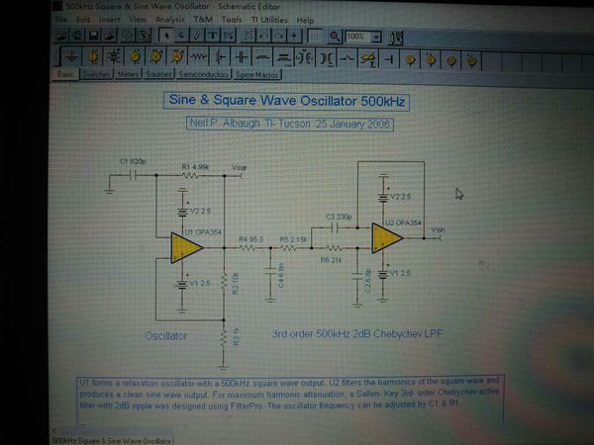Switch to the Semiconductors component tab
Screen dimensions: 594x445
tap(204, 74)
